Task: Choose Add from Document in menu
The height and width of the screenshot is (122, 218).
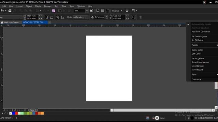Action: (x=201, y=32)
